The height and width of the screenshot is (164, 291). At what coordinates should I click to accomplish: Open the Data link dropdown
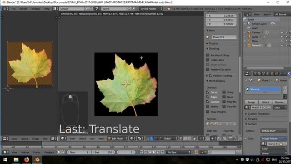click(x=280, y=108)
